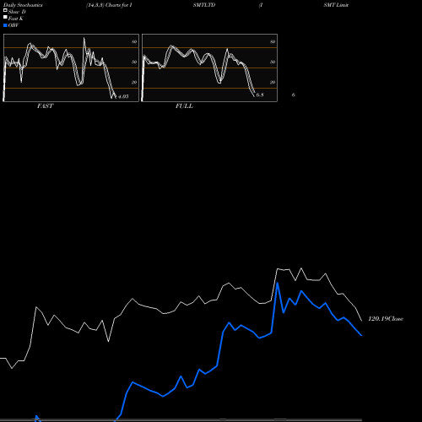Click the white Fast K legend swatch
This screenshot has width=422, height=422.
click(x=5, y=18)
